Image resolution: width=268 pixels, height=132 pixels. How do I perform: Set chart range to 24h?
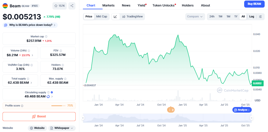(x=212, y=17)
